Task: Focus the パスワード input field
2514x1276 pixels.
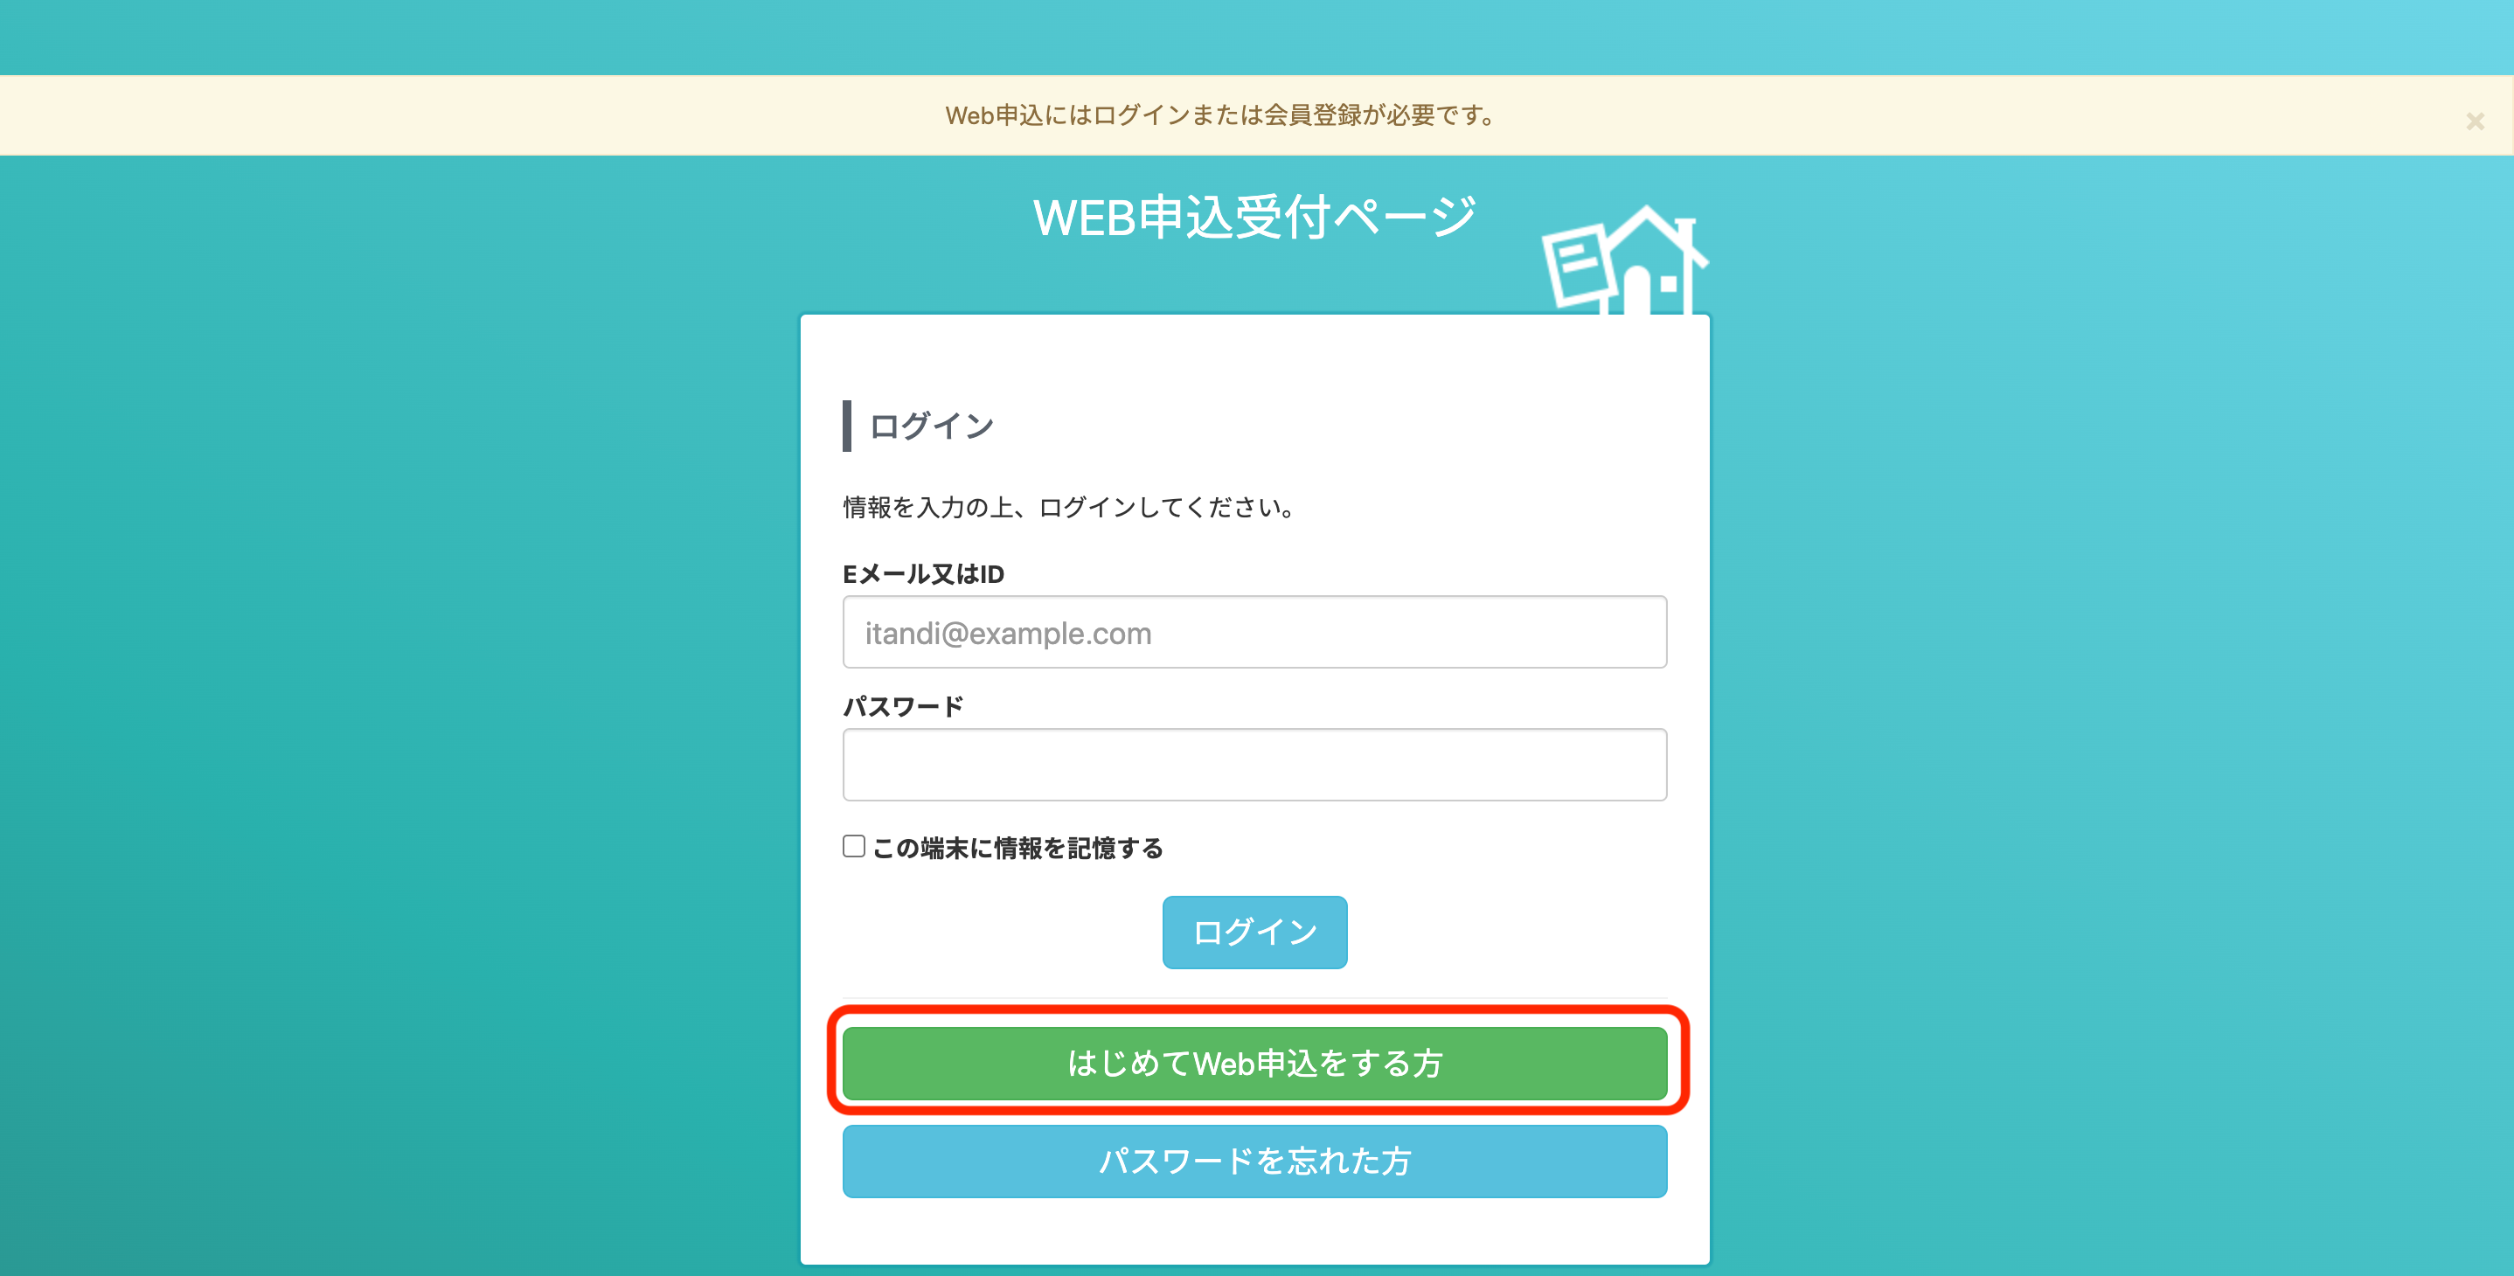Action: coord(1254,765)
